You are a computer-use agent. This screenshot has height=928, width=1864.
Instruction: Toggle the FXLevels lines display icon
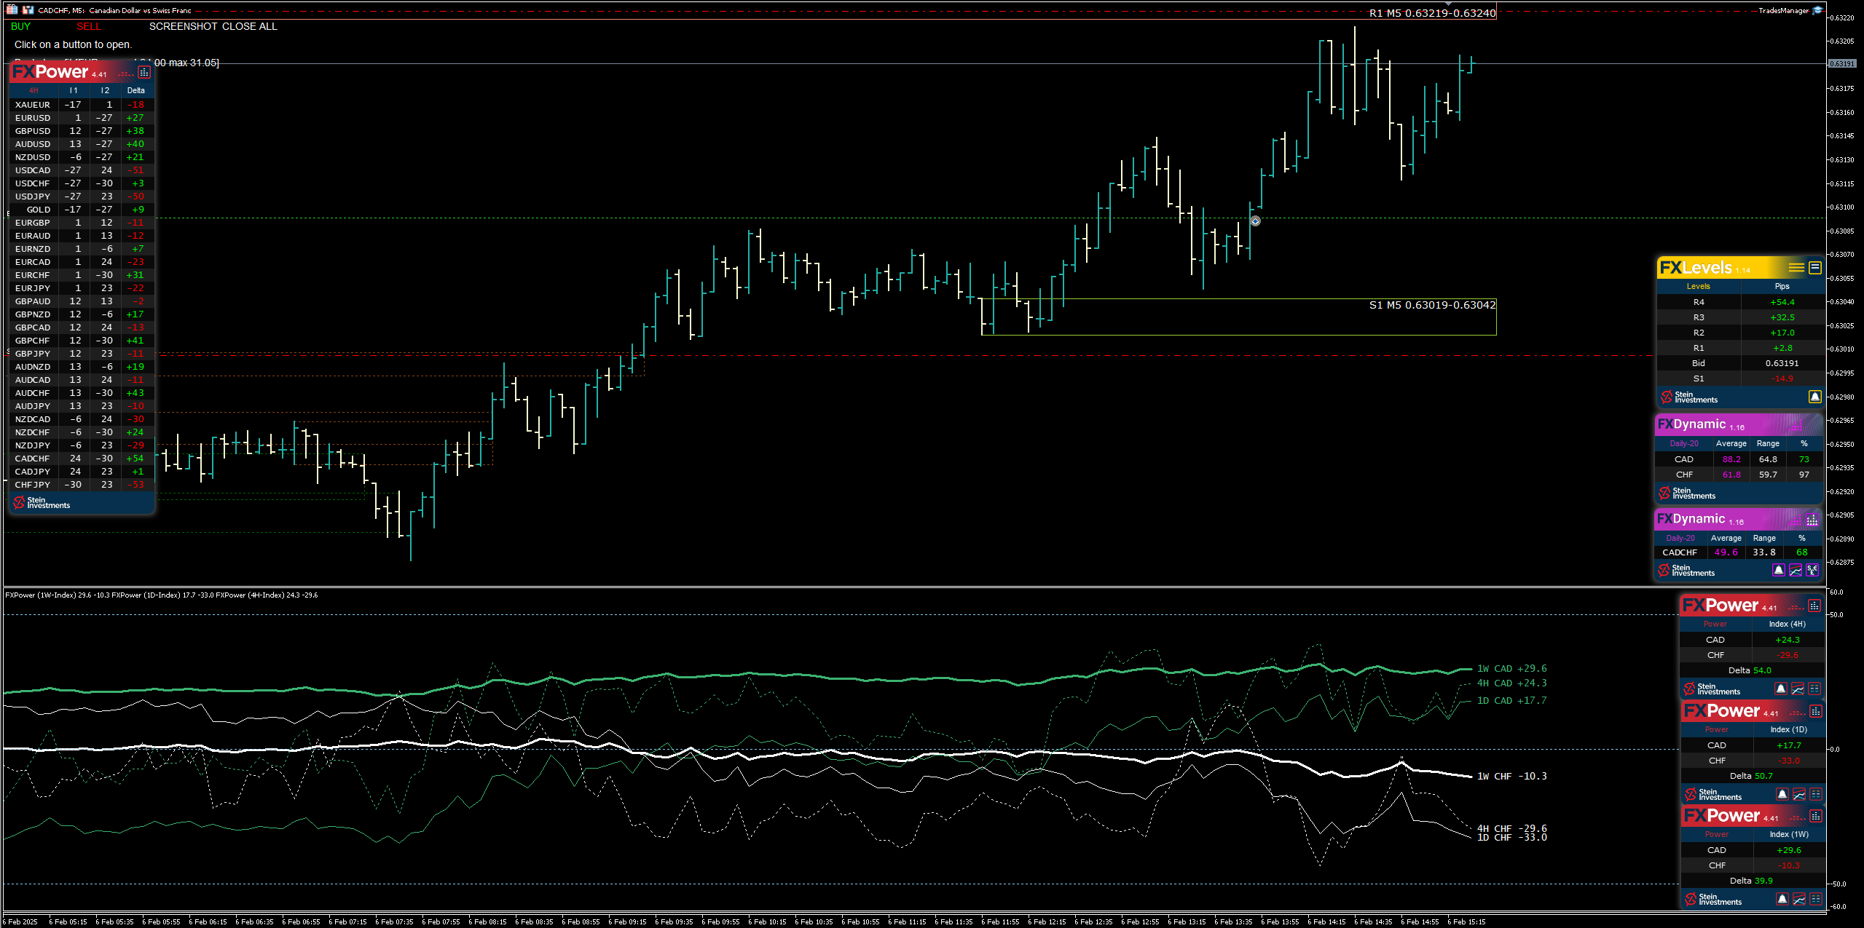pyautogui.click(x=1796, y=268)
